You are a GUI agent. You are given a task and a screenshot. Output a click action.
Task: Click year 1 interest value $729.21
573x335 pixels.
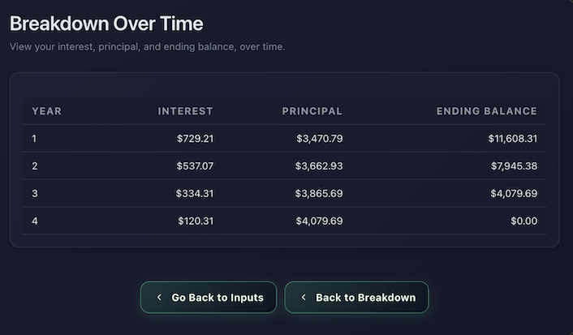tap(195, 139)
